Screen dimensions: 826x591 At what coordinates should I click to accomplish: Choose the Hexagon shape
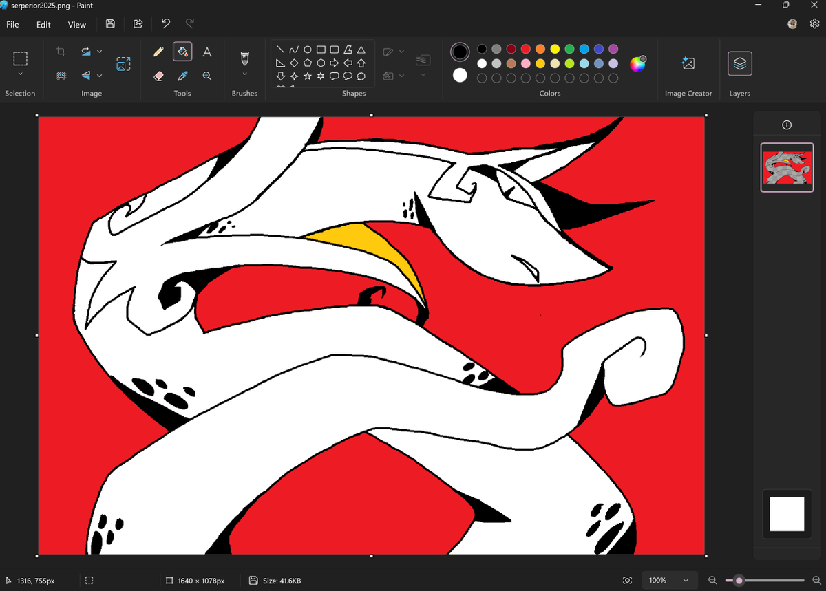point(321,63)
